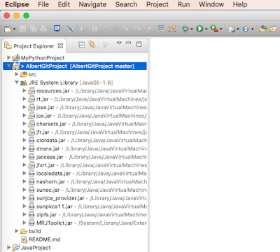The width and height of the screenshot is (280, 252).
Task: Select the sunjce_provider.jar entry
Action: (87, 198)
